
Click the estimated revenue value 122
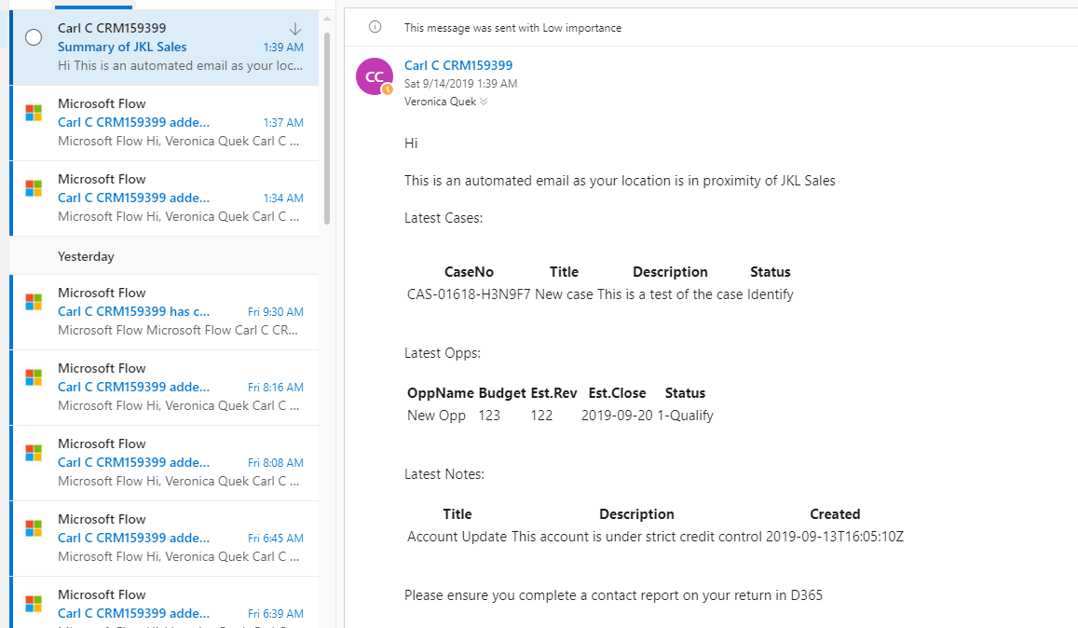[541, 416]
